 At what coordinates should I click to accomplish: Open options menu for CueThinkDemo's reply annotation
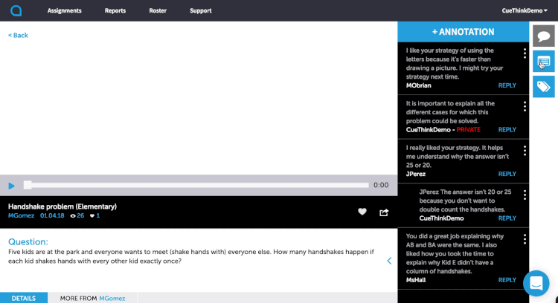click(525, 195)
